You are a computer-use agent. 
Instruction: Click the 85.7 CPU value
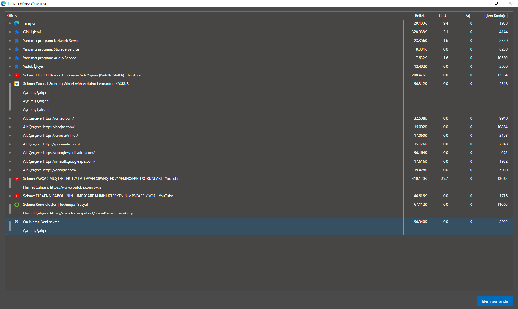(x=445, y=179)
